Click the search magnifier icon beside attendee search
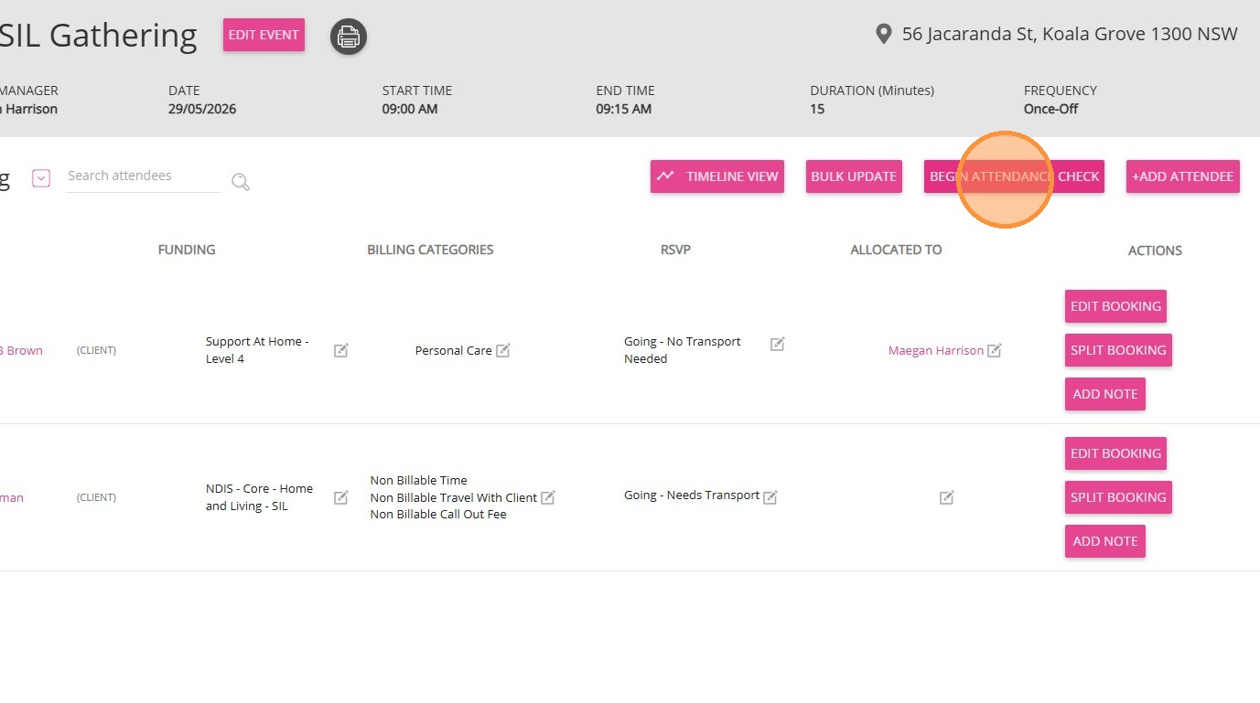The image size is (1260, 703). click(241, 182)
